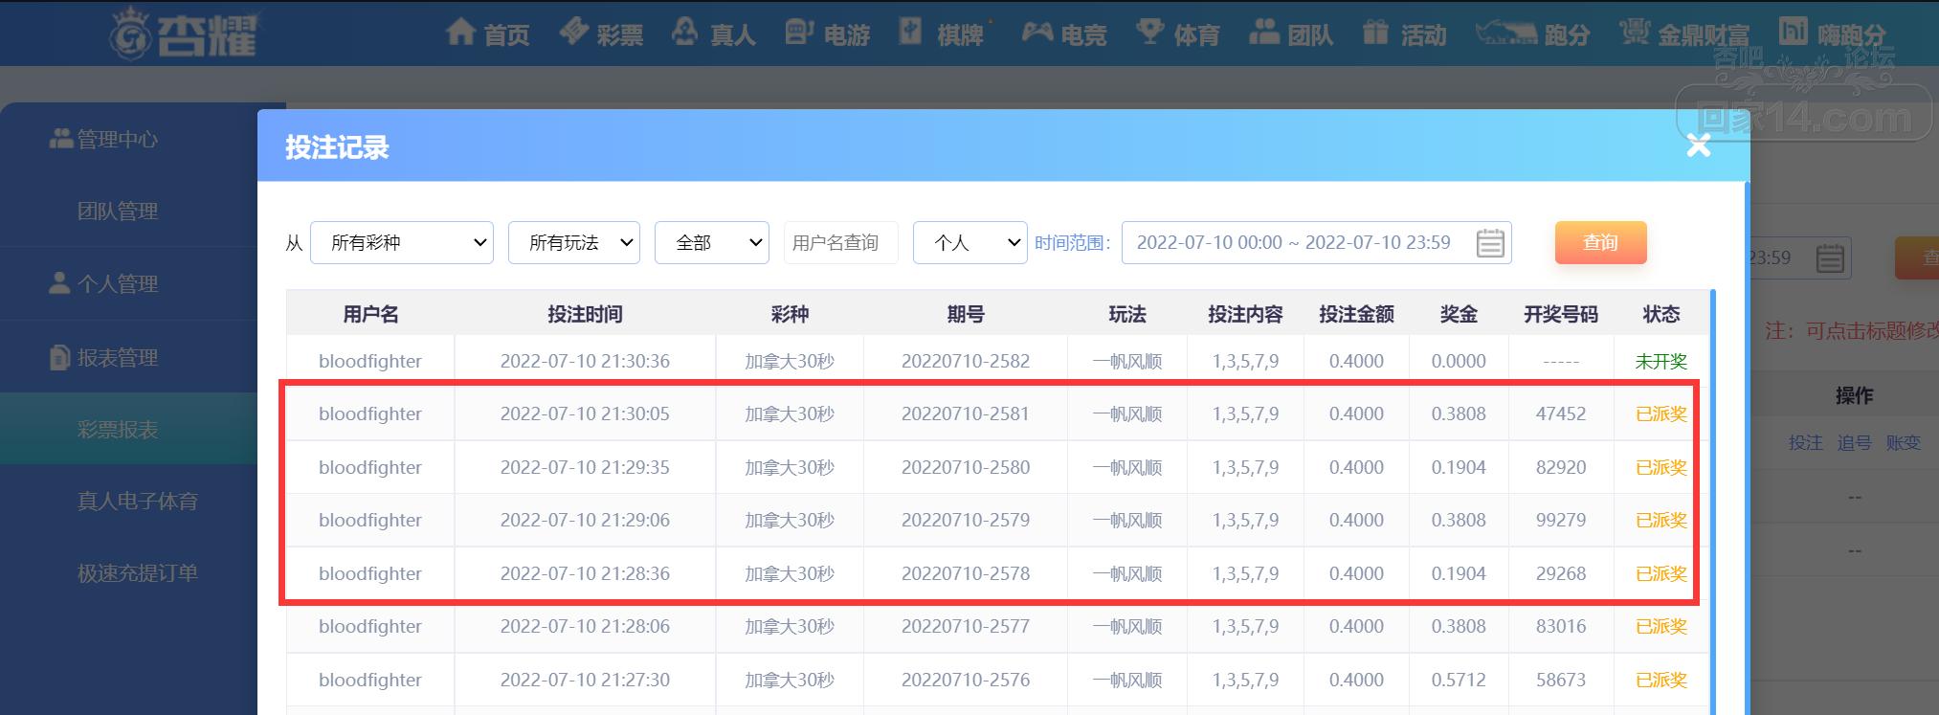Click draw number 99279
This screenshot has width=1939, height=715.
coord(1561,520)
